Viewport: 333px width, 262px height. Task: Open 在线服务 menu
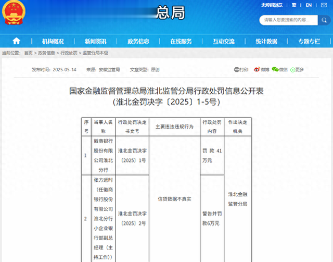(x=181, y=41)
